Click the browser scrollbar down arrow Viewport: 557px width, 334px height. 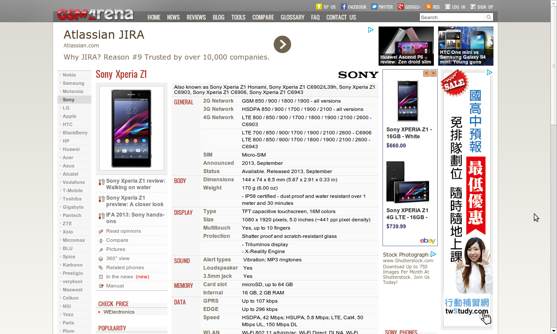coord(554,331)
